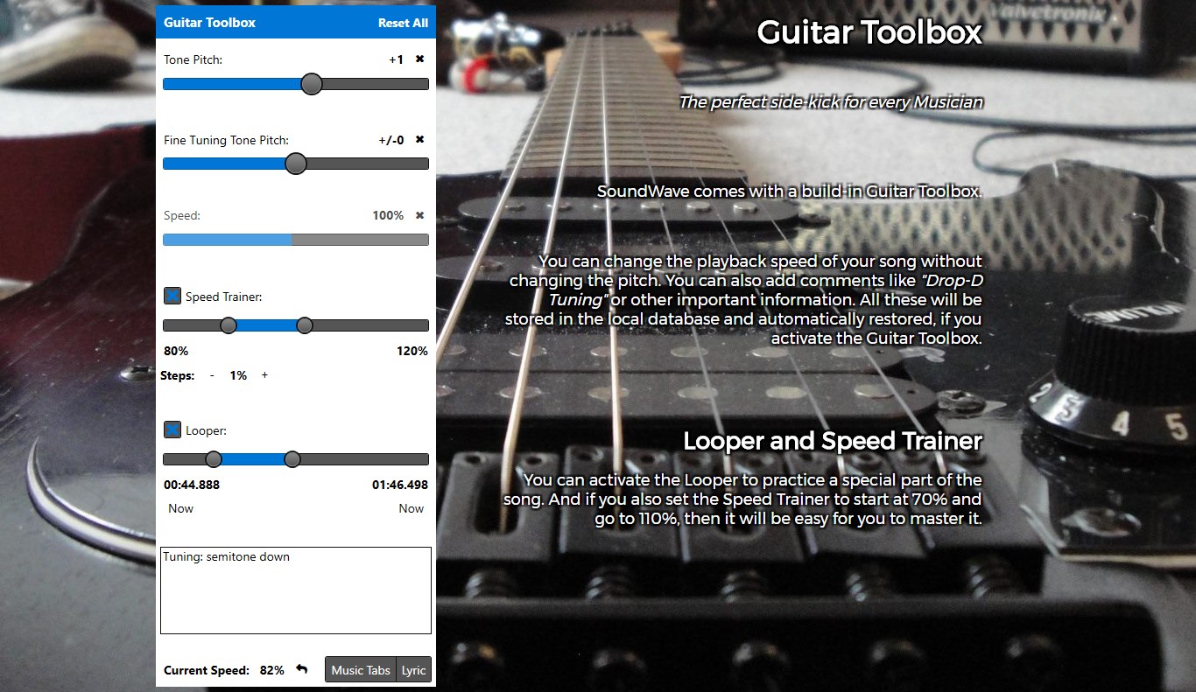
Task: Reset Tone Pitch with its X icon
Action: coord(419,59)
